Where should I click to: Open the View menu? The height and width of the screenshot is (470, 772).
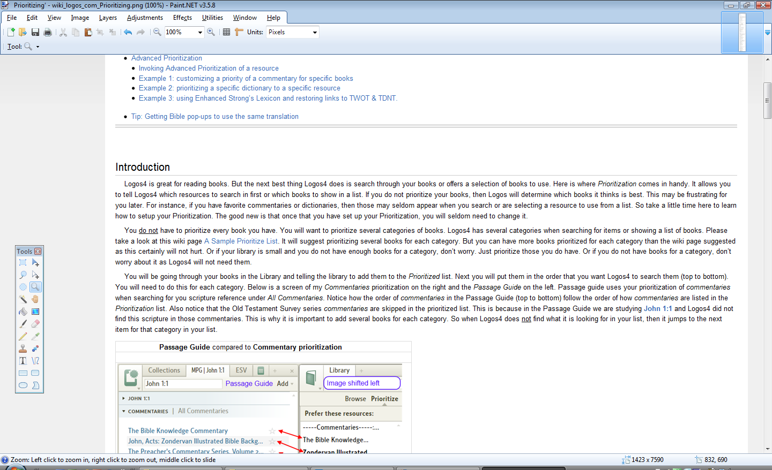click(x=54, y=18)
